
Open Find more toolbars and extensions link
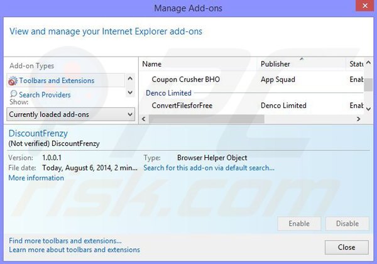click(x=65, y=241)
